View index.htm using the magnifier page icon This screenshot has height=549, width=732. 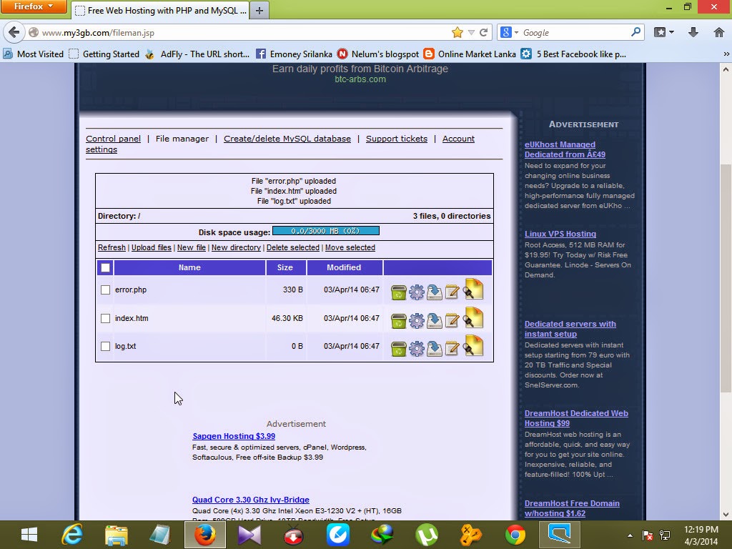473,318
